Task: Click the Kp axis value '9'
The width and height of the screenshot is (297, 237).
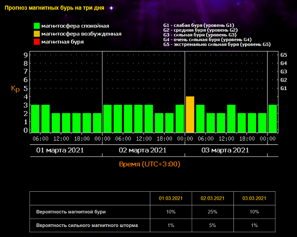Action: [x=26, y=55]
